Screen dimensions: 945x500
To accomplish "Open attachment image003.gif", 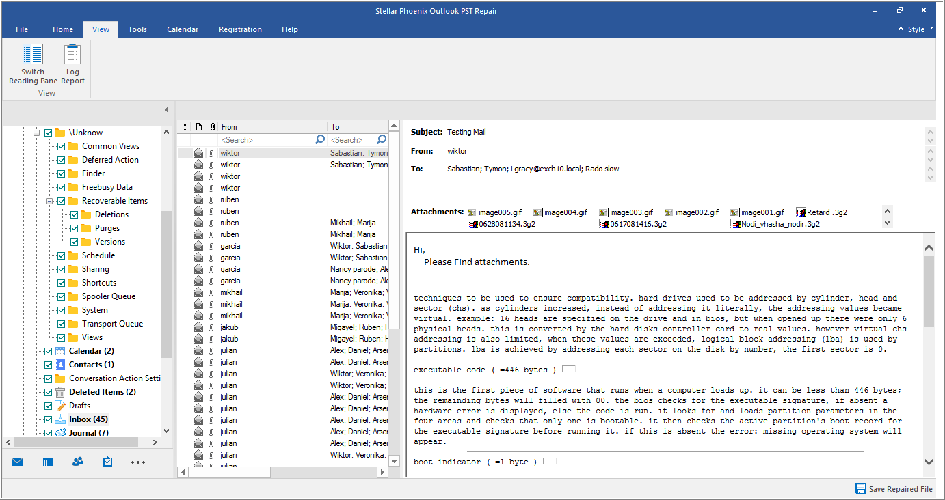I will [x=626, y=212].
